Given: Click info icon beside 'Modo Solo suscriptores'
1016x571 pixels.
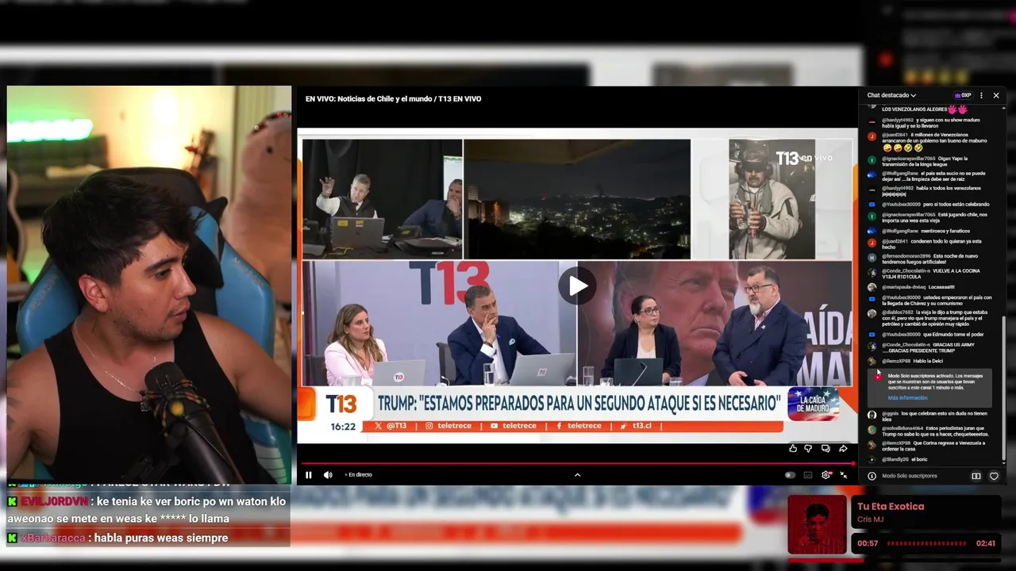Looking at the screenshot, I should pyautogui.click(x=872, y=476).
